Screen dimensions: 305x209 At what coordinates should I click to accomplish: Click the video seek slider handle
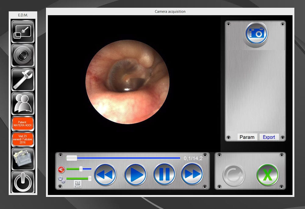(x=71, y=157)
